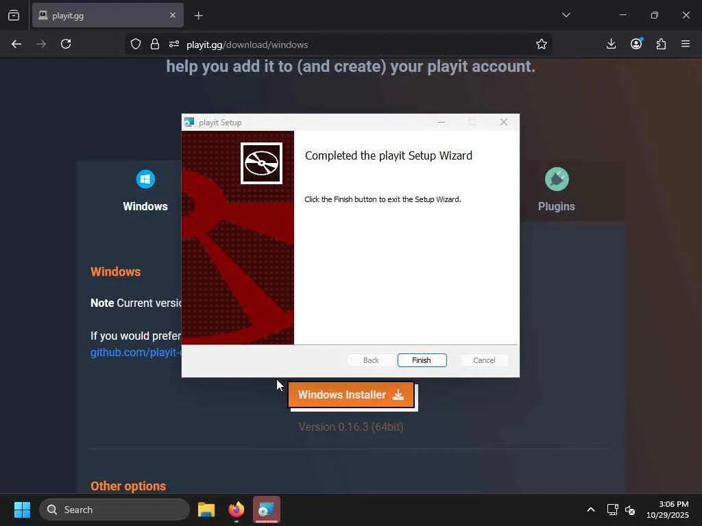Open the site permissions icon in the address bar
Image resolution: width=702 pixels, height=526 pixels.
[174, 44]
